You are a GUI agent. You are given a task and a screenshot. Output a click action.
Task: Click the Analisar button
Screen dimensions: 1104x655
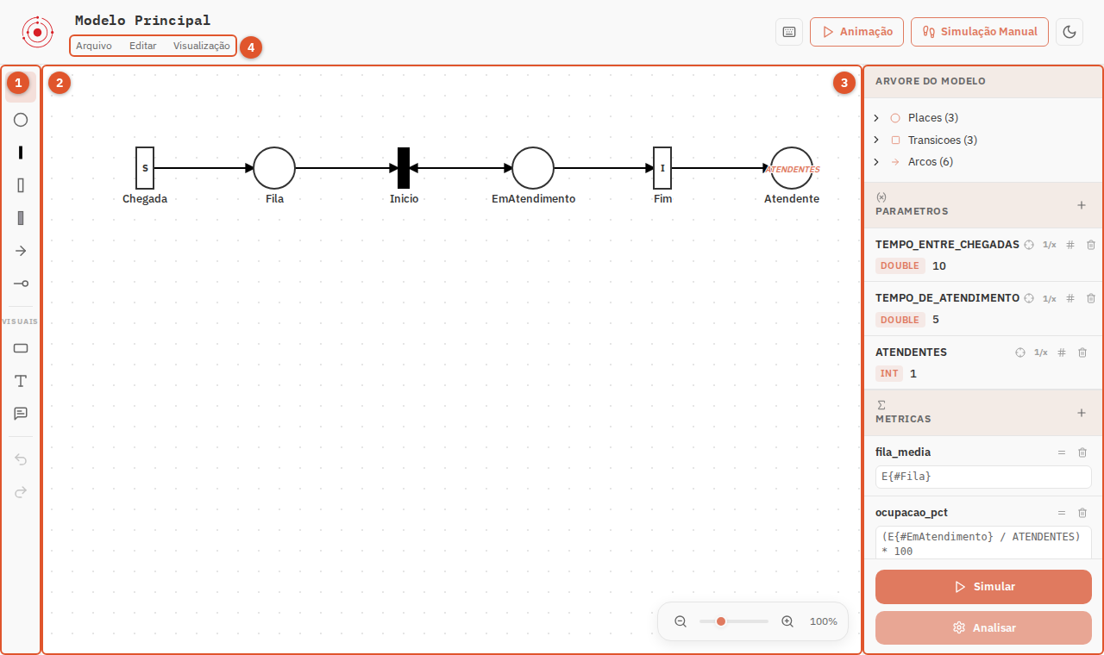point(983,628)
